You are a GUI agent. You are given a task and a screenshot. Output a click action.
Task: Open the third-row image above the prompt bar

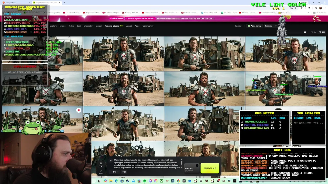pos(123,124)
